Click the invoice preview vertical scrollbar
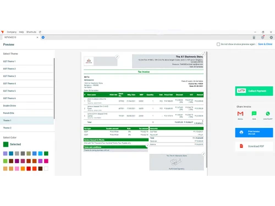 [x=207, y=110]
